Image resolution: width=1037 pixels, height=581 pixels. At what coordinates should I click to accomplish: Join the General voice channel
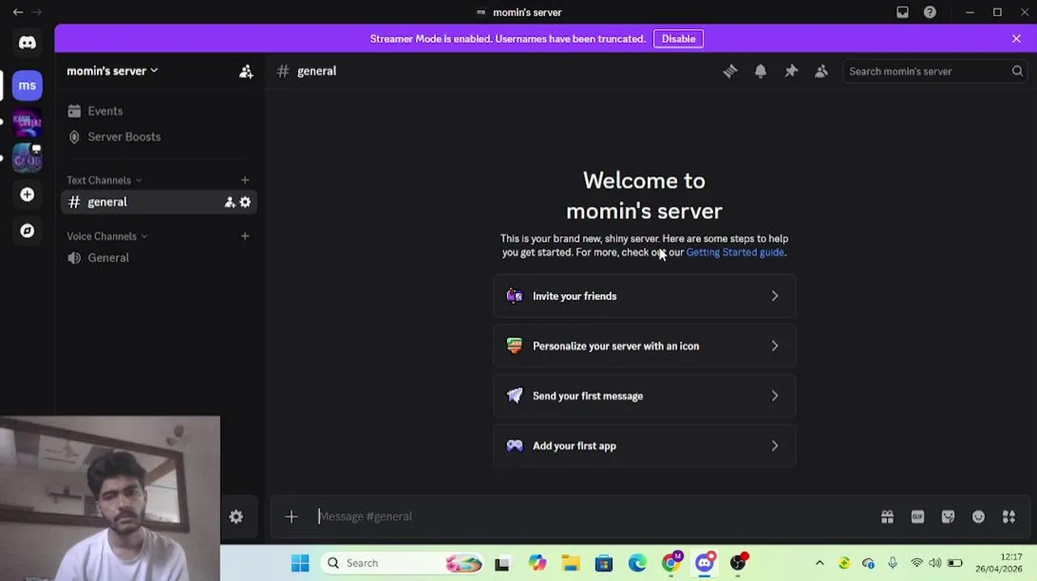(158, 258)
